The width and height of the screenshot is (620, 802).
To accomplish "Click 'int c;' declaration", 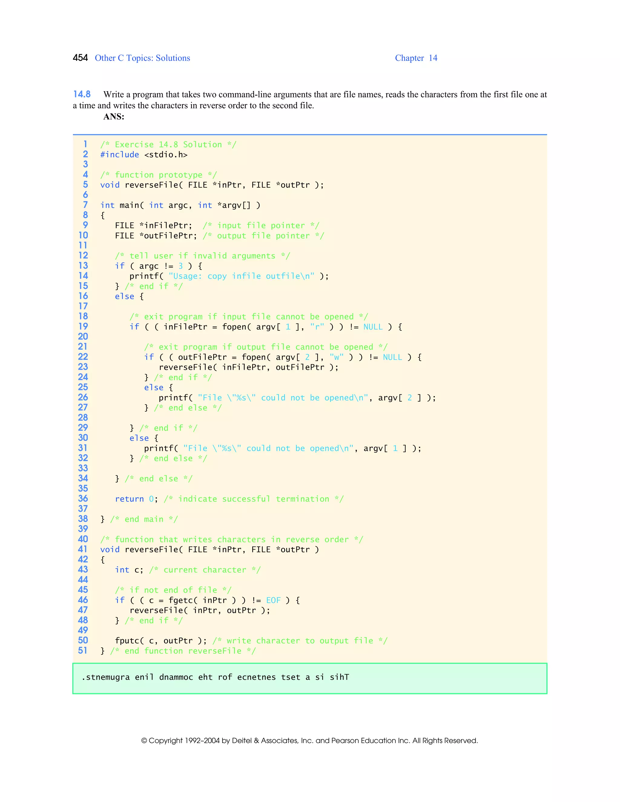I will tap(129, 570).
